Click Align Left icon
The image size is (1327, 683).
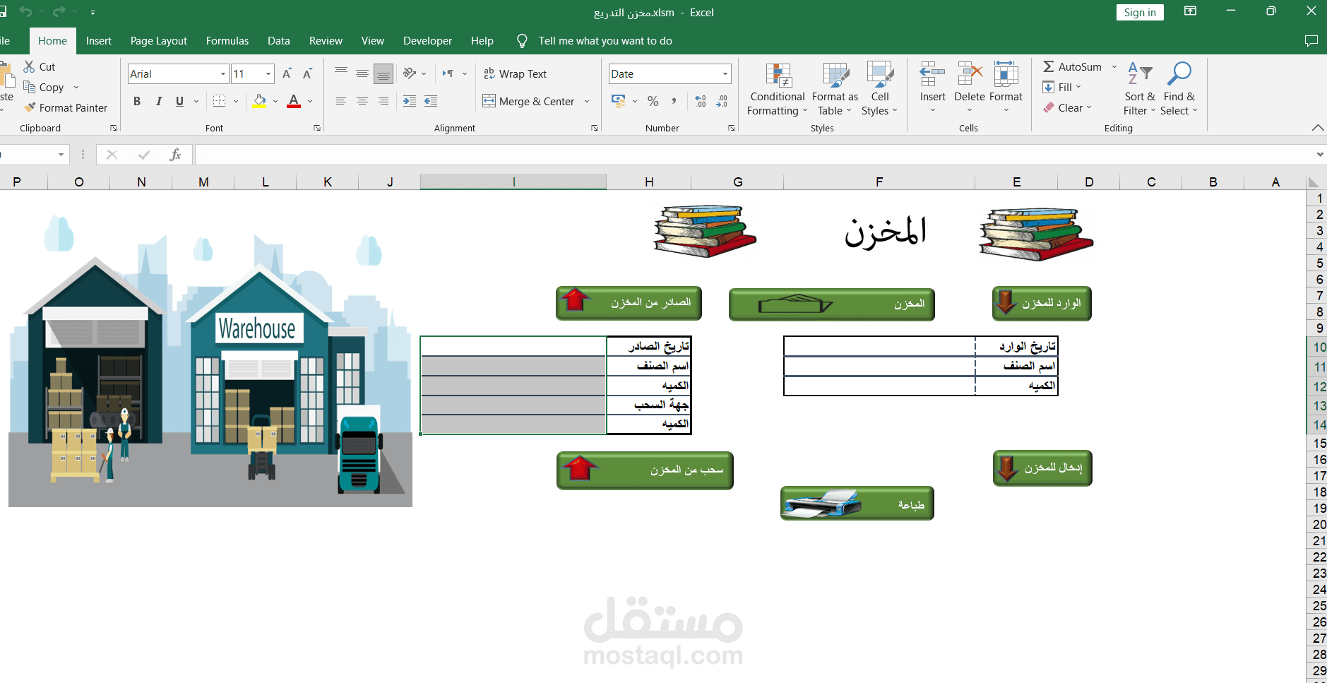click(341, 101)
